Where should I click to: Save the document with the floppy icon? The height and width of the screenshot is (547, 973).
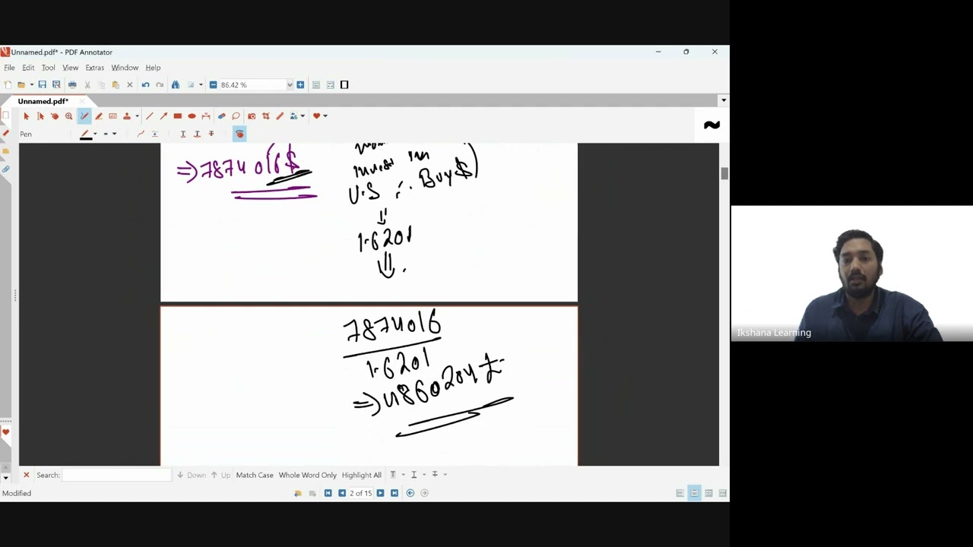(x=42, y=84)
